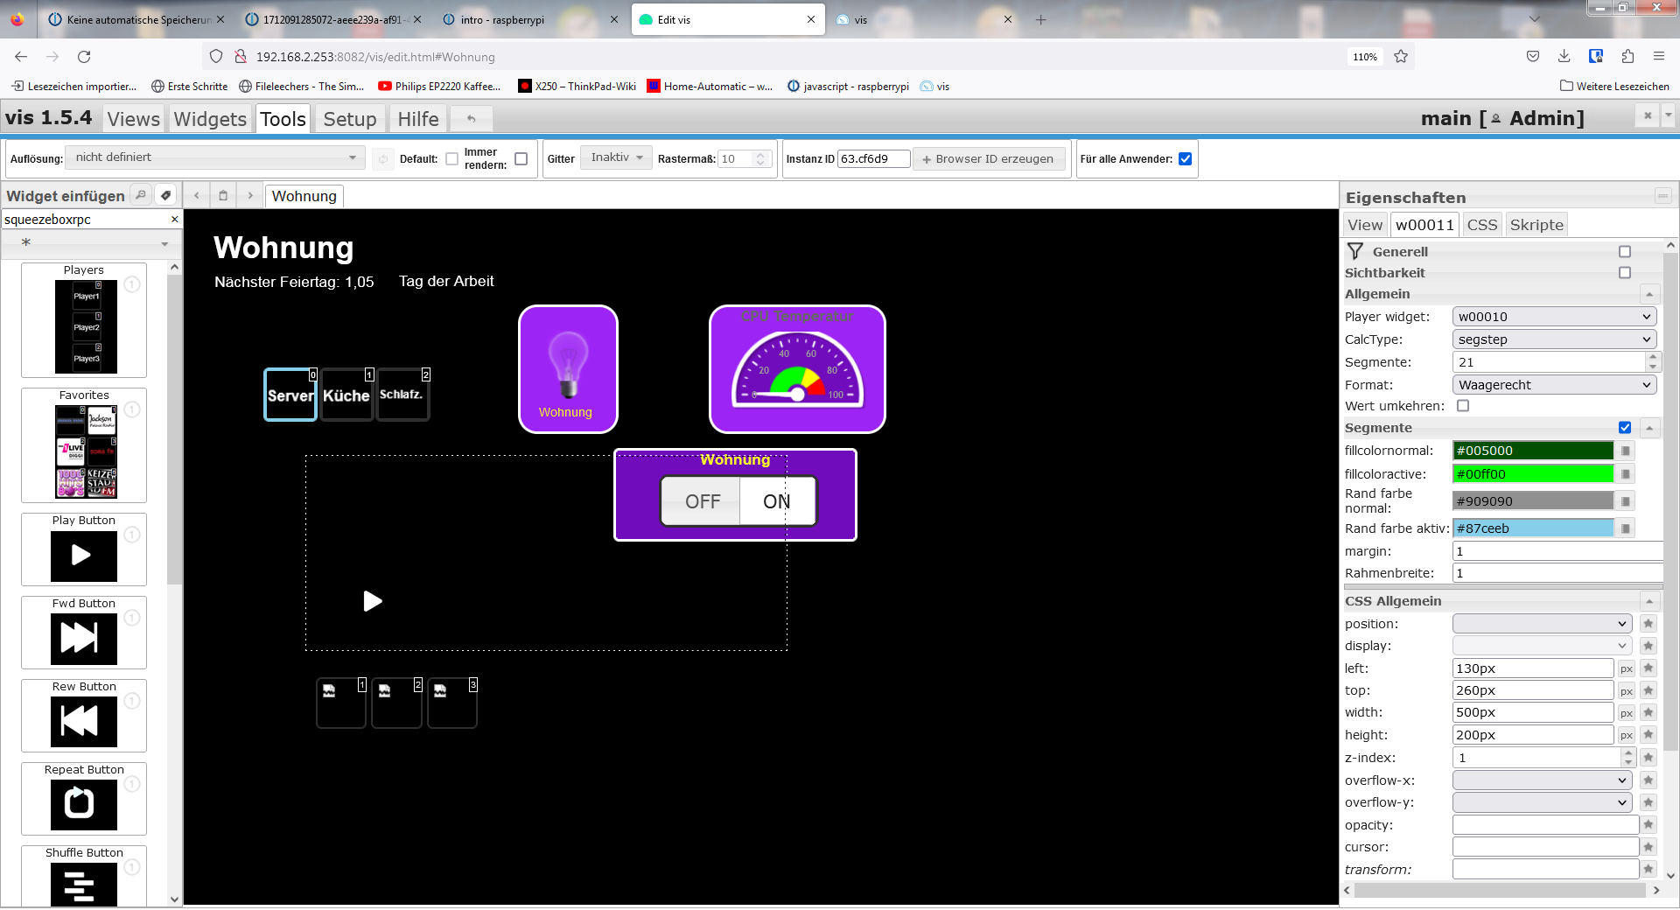
Task: Toggle the Segmente group checkbox
Action: tap(1625, 428)
